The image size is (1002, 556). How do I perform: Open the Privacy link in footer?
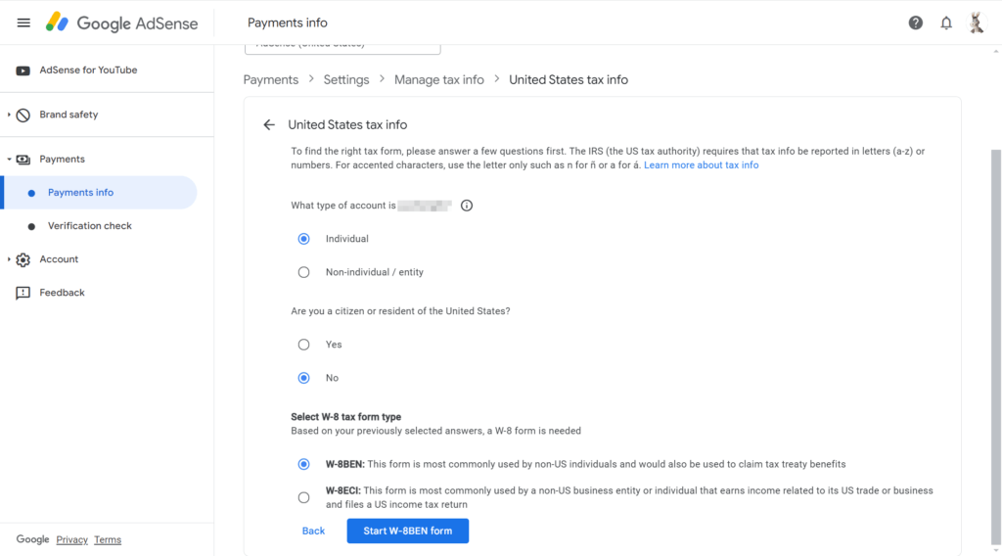(71, 540)
